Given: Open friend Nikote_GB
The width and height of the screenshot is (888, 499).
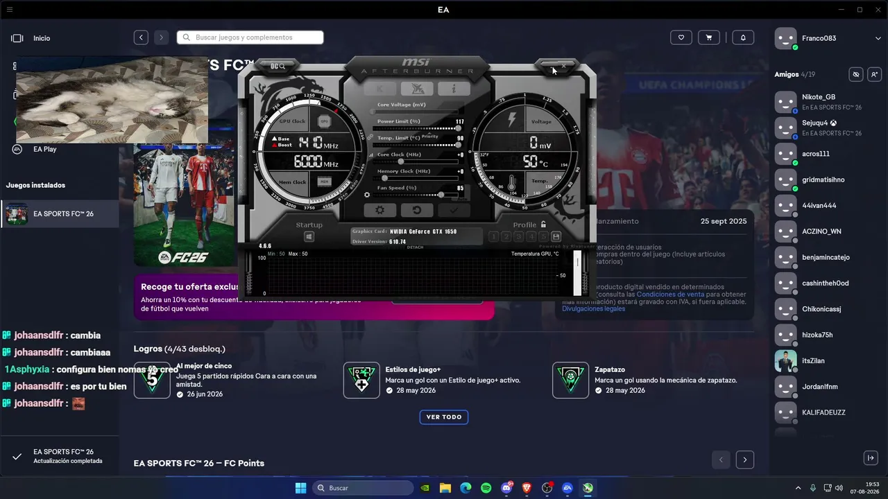Looking at the screenshot, I should pyautogui.click(x=819, y=97).
